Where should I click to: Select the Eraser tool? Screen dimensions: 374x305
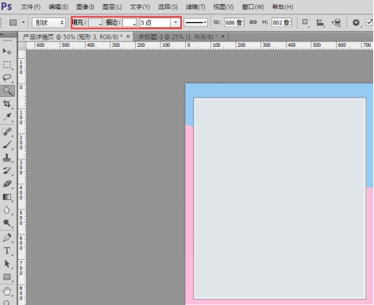(7, 183)
